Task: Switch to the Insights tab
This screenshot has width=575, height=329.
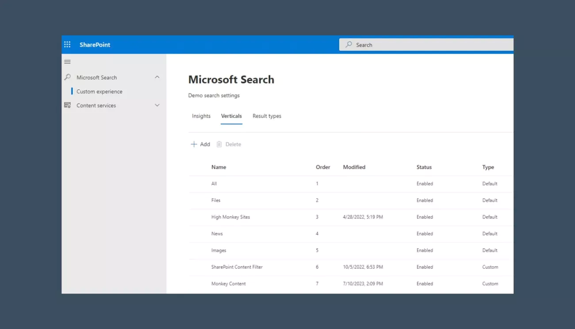Action: [x=201, y=116]
